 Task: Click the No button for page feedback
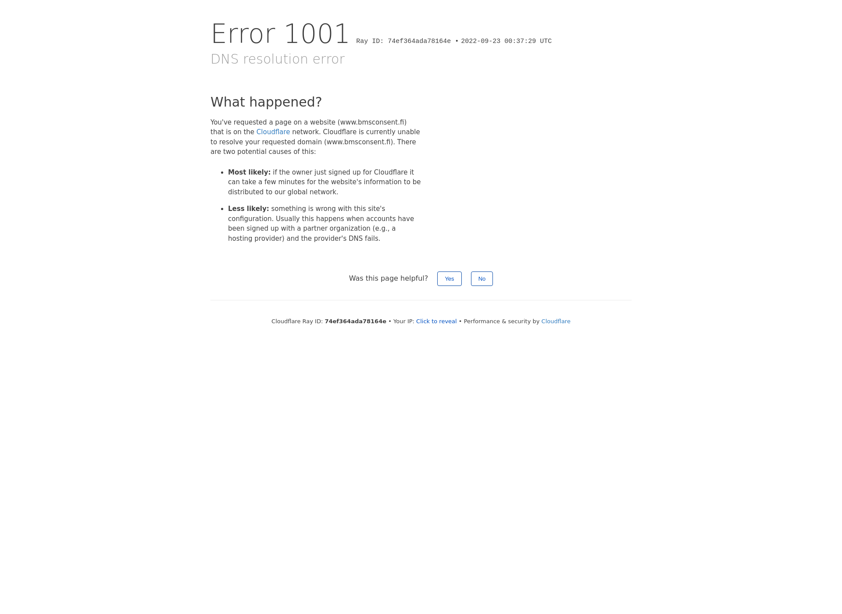click(482, 278)
